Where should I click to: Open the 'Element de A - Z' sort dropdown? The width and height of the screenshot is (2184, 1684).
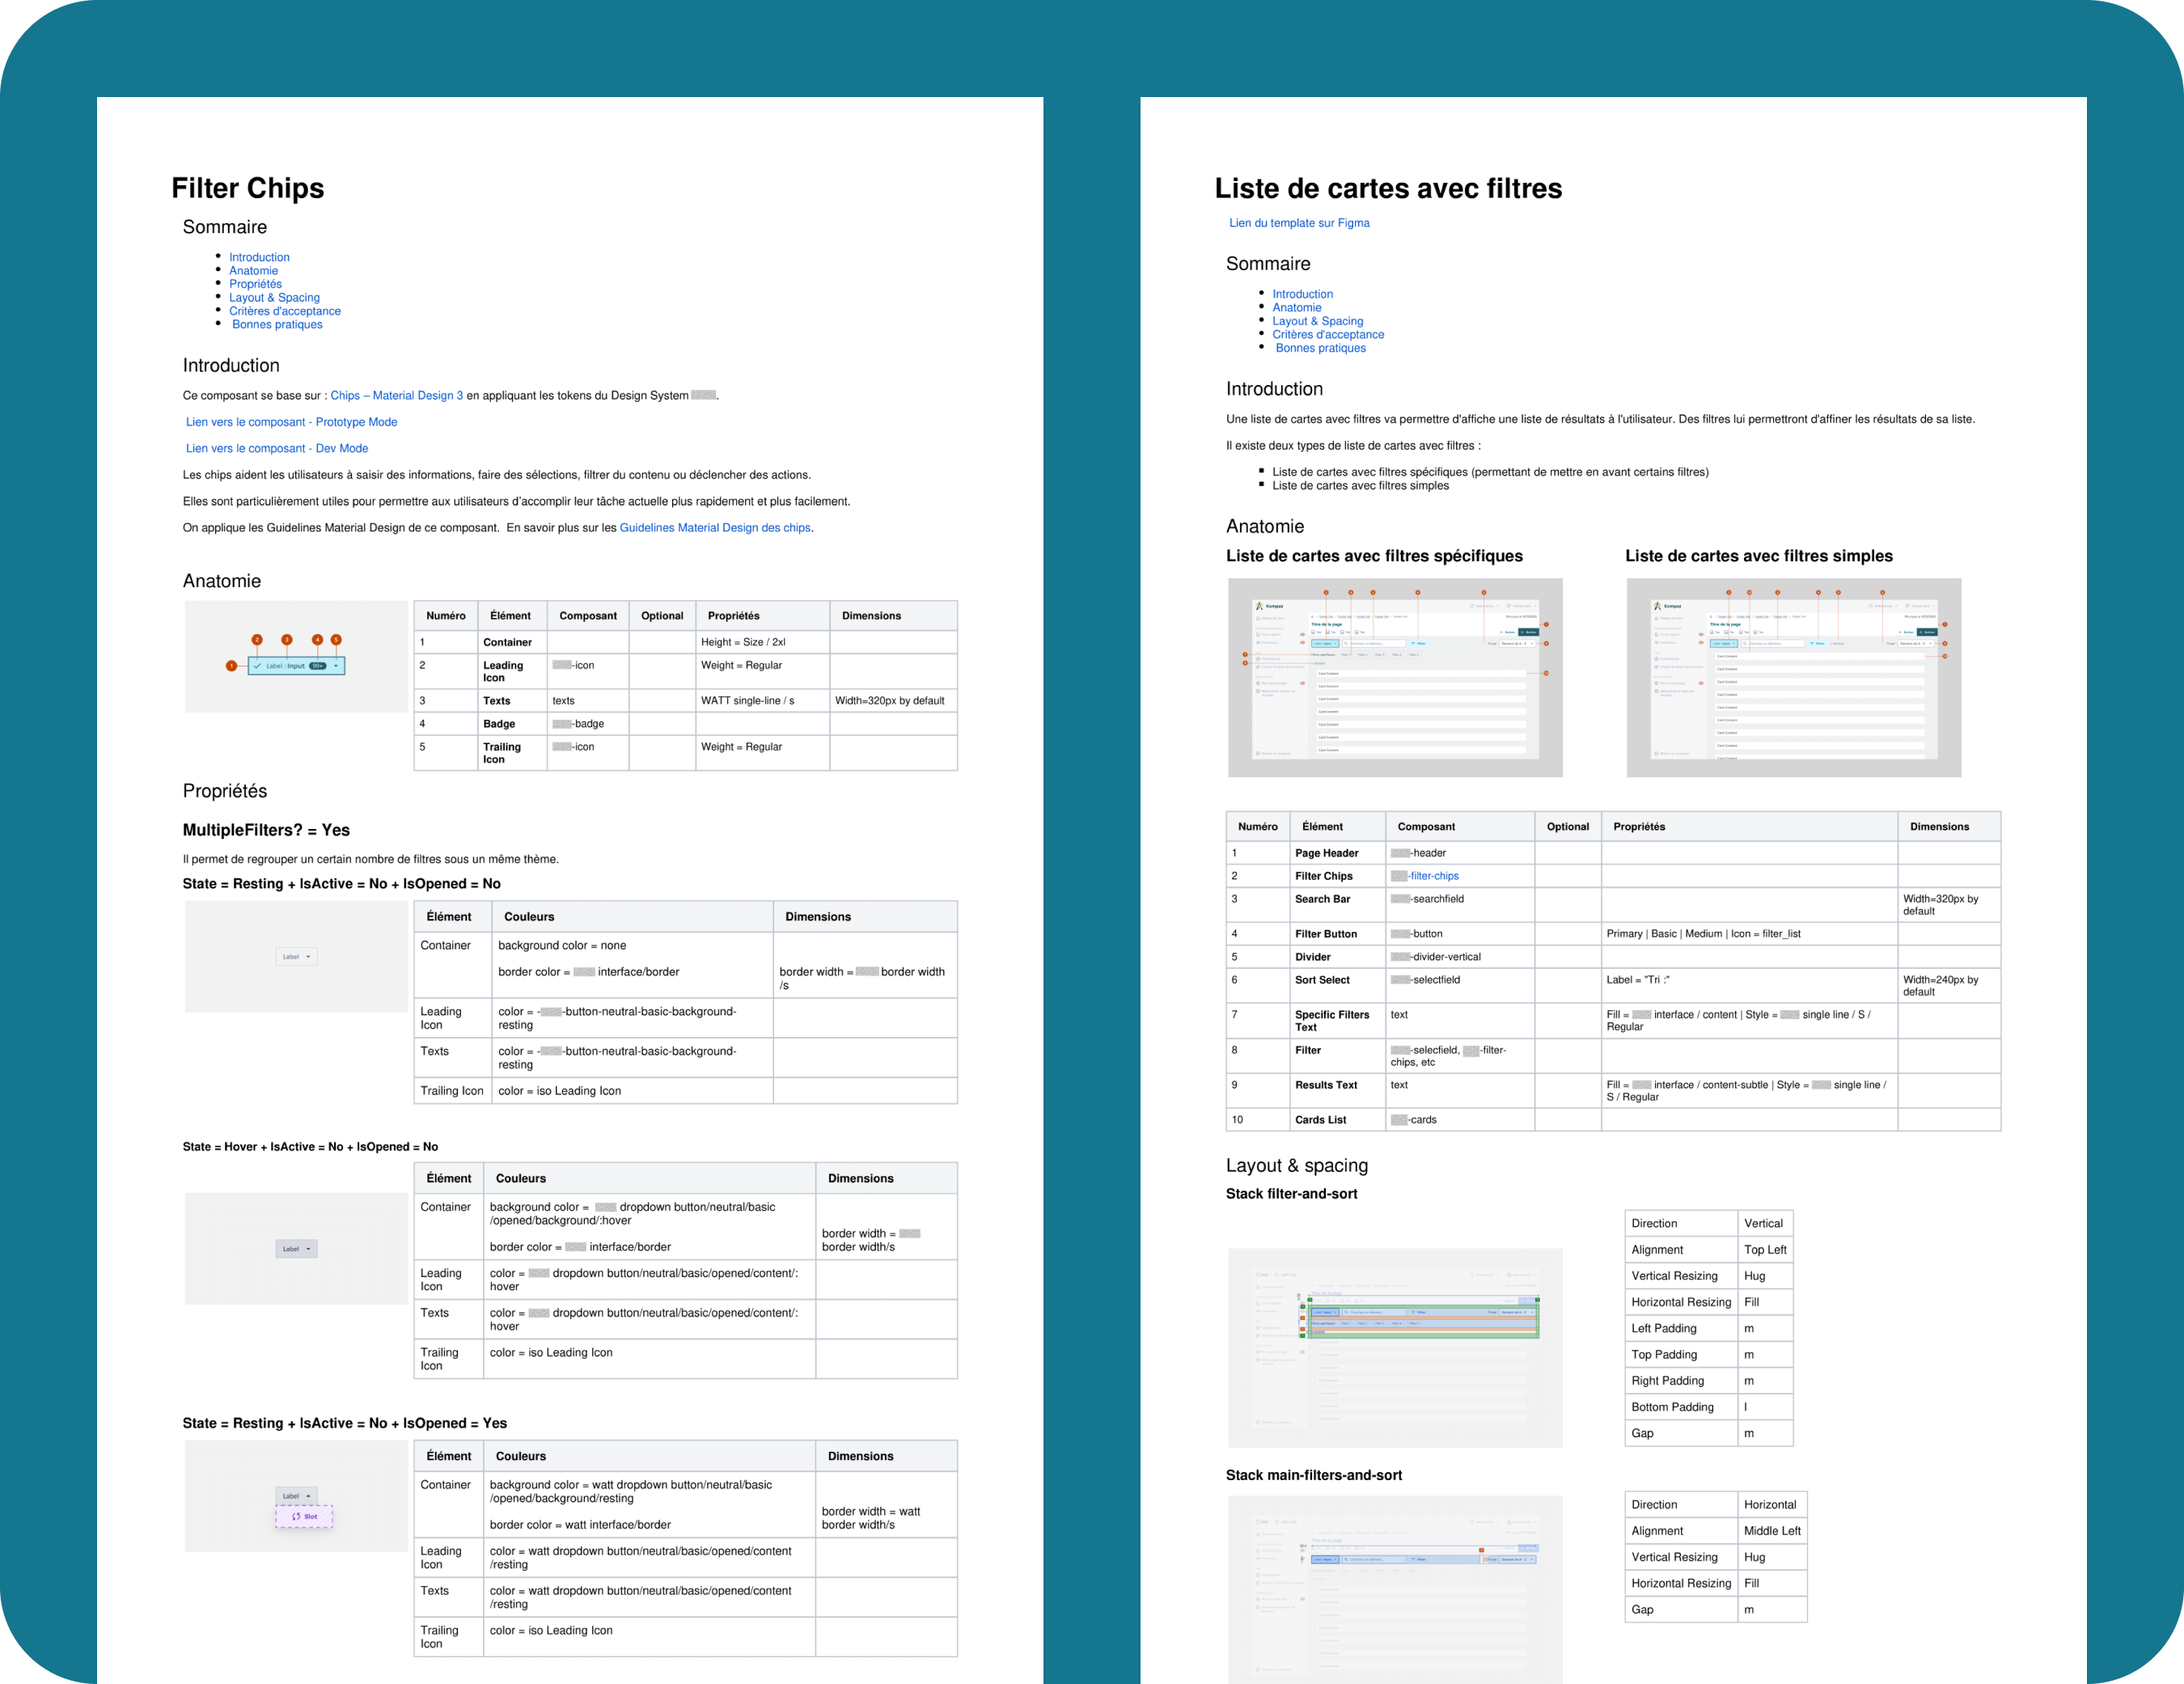point(1518,644)
